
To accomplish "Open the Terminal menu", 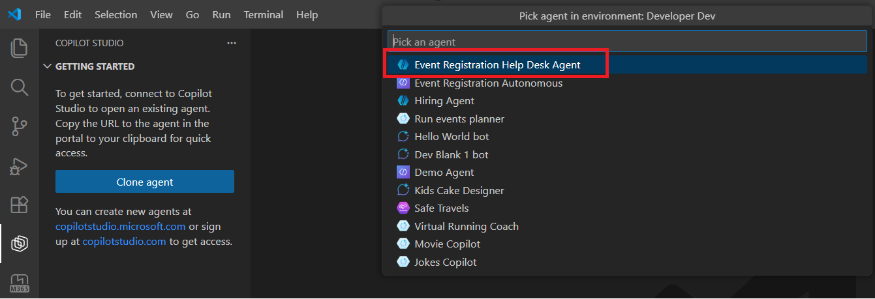I will tap(263, 14).
